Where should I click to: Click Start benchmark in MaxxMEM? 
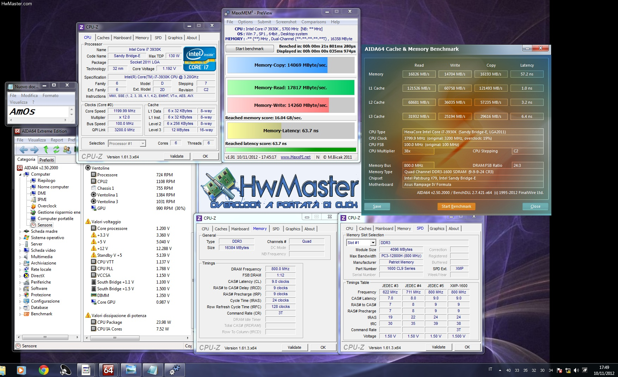point(250,49)
